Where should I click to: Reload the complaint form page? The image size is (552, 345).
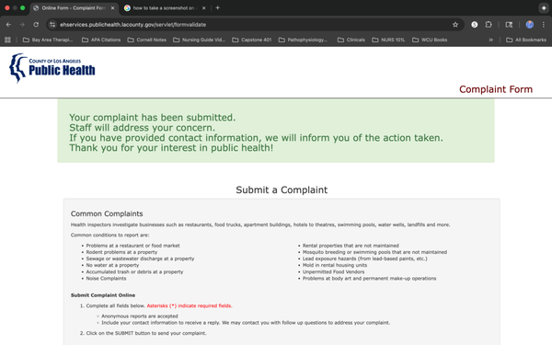(x=36, y=25)
